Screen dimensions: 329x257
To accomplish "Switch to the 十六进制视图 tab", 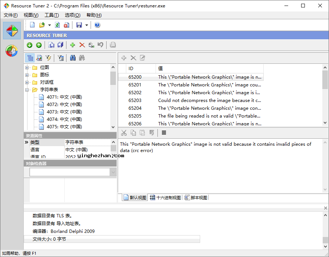I will (165, 197).
